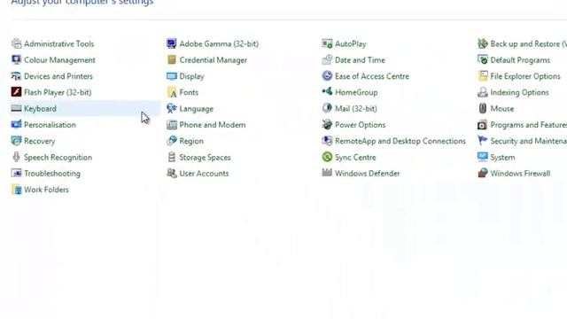This screenshot has width=567, height=319.
Task: Click the RemoteApp and Desktop Connections icon
Action: [x=327, y=141]
